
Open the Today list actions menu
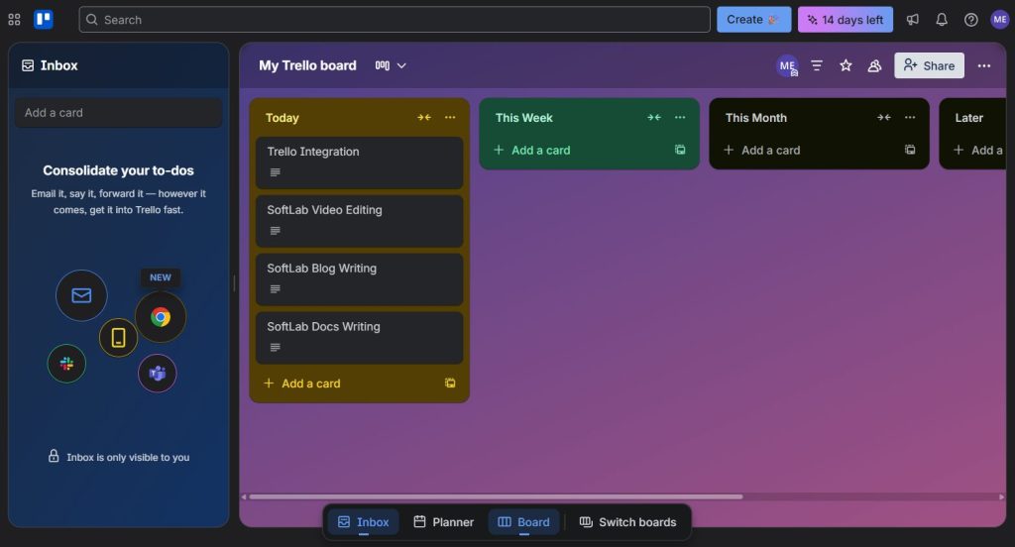450,117
